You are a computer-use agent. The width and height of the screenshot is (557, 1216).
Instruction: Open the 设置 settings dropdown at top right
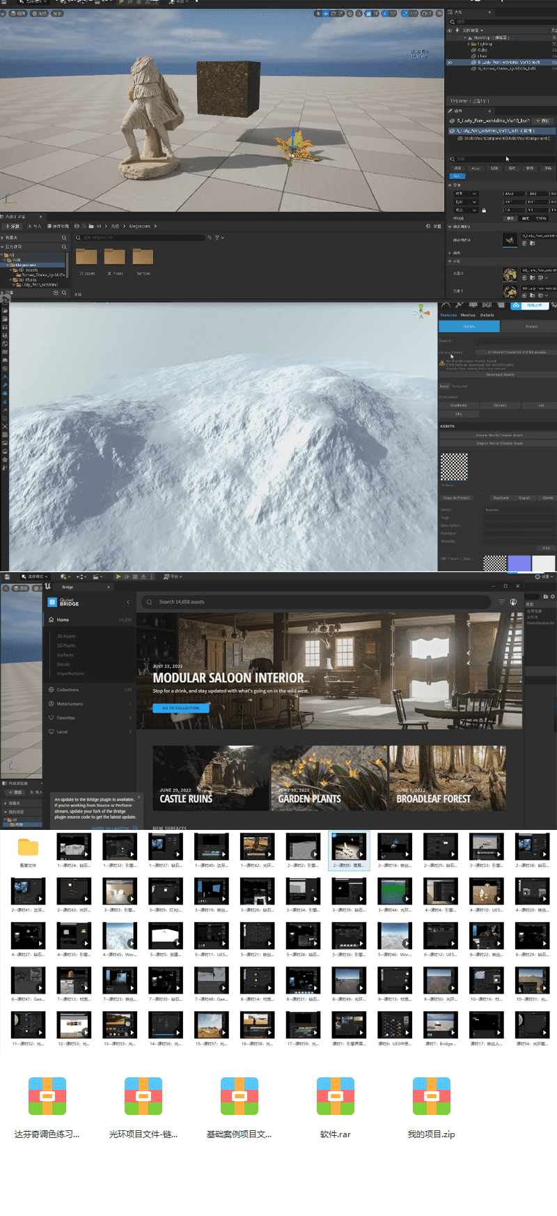pyautogui.click(x=544, y=576)
